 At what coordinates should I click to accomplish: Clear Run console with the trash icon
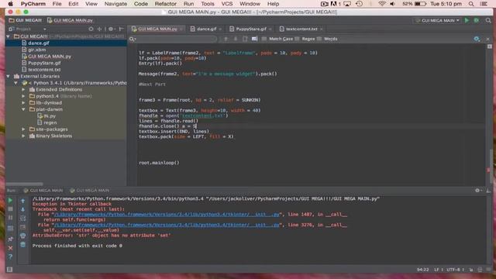pyautogui.click(x=22, y=245)
